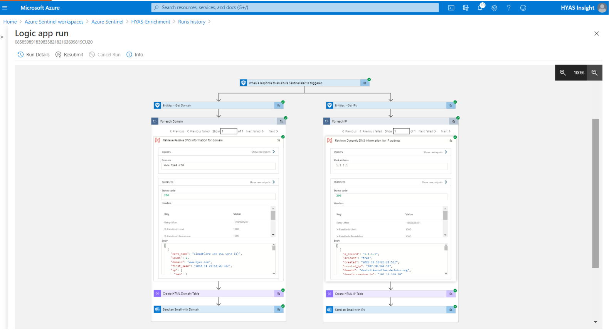The image size is (609, 334).
Task: Click Cancel Run
Action: tap(105, 55)
